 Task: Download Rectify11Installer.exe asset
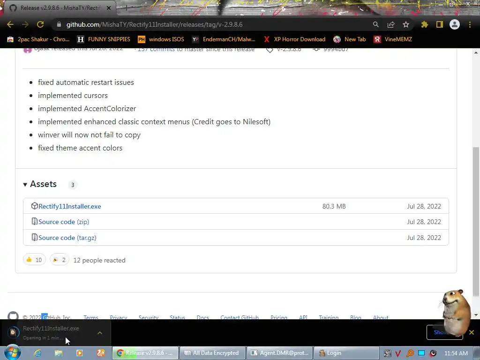69,206
